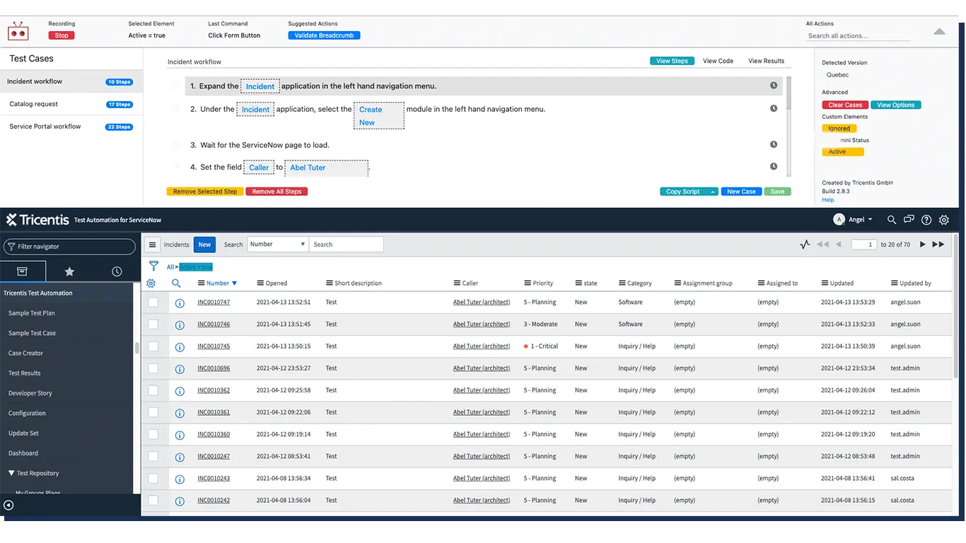The width and height of the screenshot is (966, 543).
Task: Tick the checkbox for INC0010362
Action: coord(153,390)
